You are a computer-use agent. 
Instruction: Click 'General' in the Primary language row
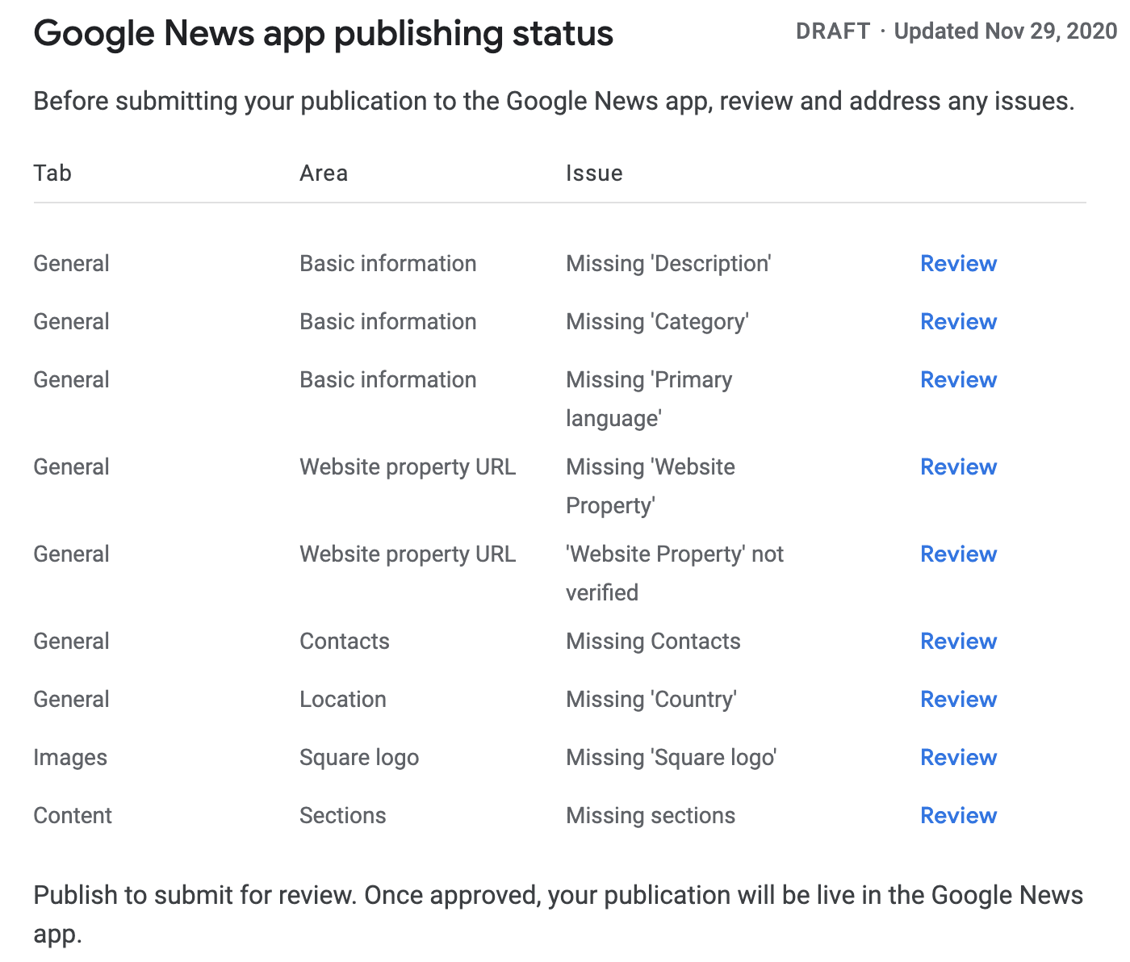71,379
